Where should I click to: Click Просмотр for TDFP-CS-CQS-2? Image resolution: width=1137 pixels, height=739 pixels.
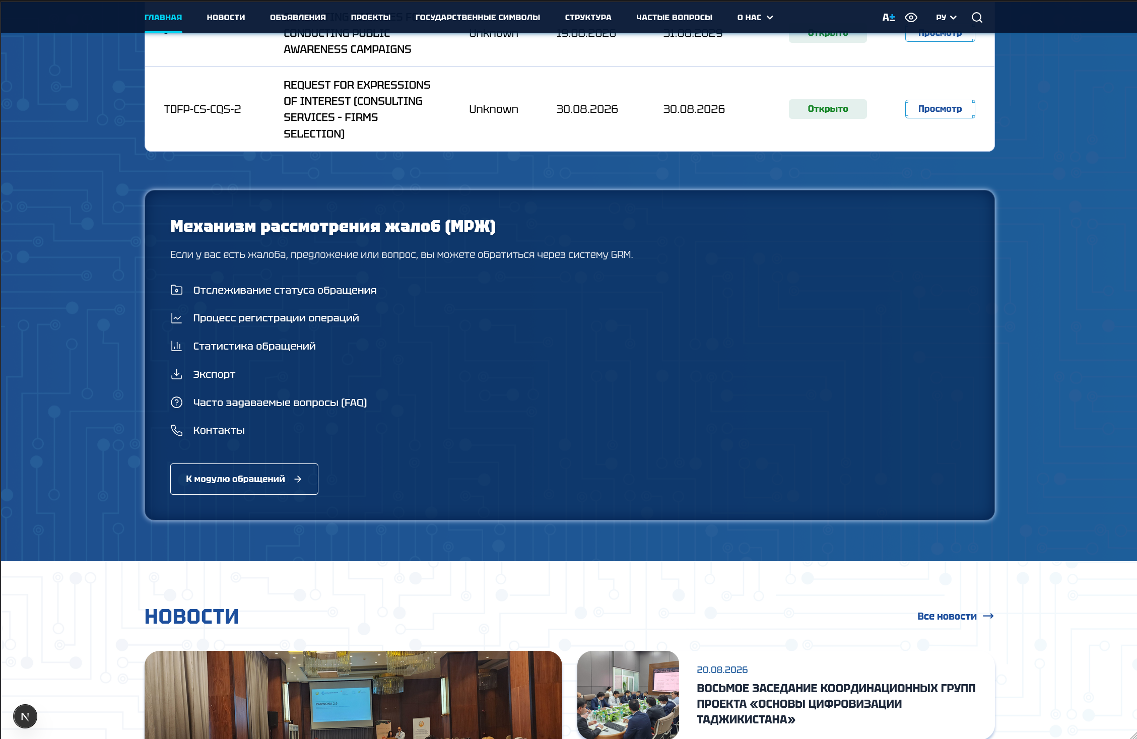[x=940, y=109]
